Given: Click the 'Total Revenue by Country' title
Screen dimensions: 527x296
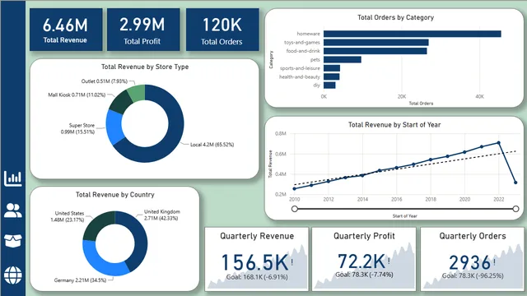Looking at the screenshot, I should click(x=115, y=195).
